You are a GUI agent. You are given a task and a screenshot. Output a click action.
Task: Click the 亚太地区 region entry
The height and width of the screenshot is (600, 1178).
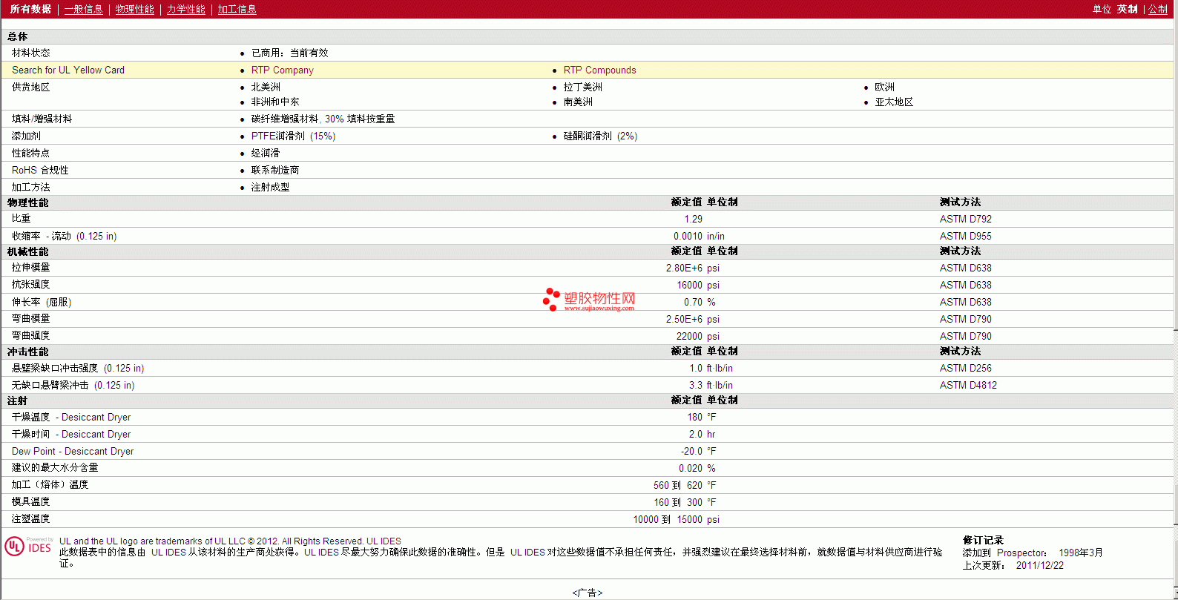click(893, 102)
